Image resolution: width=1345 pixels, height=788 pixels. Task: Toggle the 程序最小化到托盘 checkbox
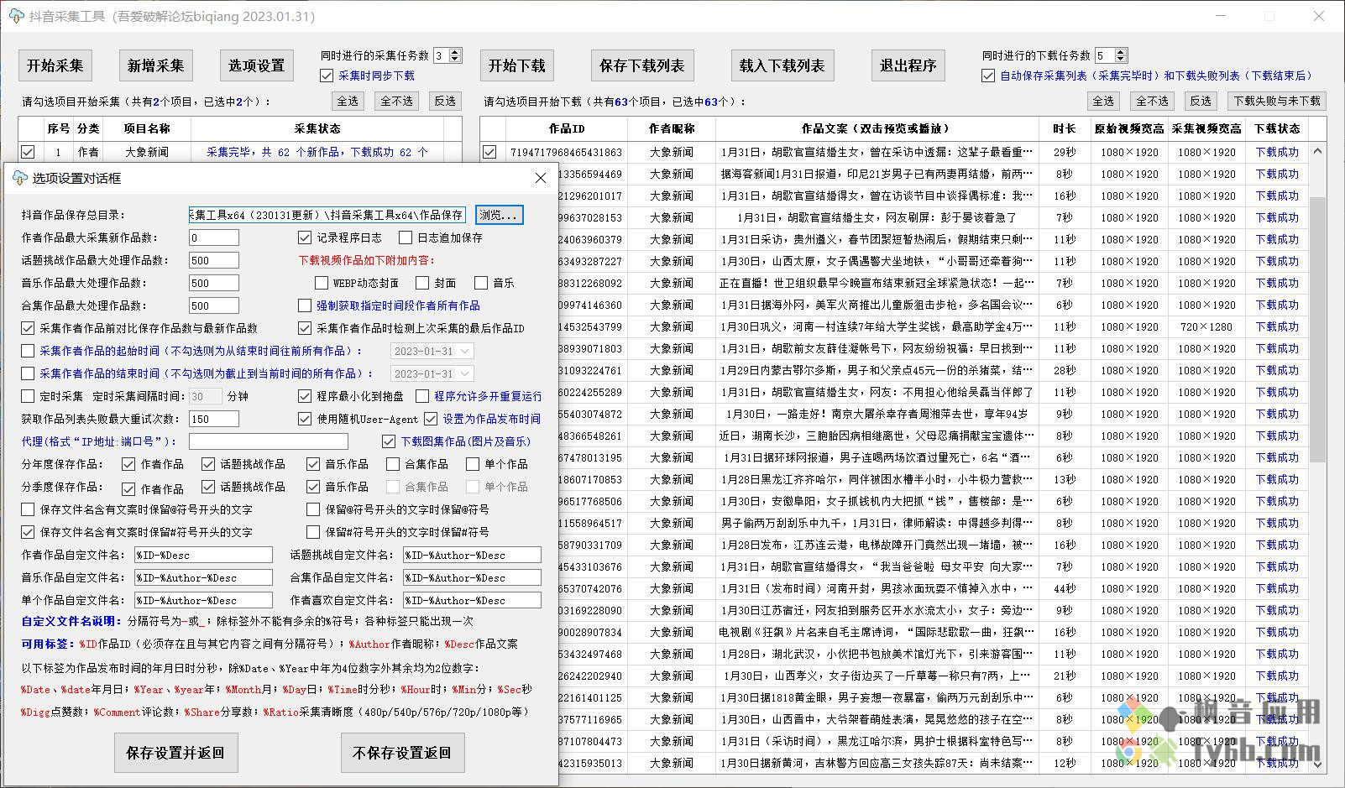pyautogui.click(x=305, y=396)
